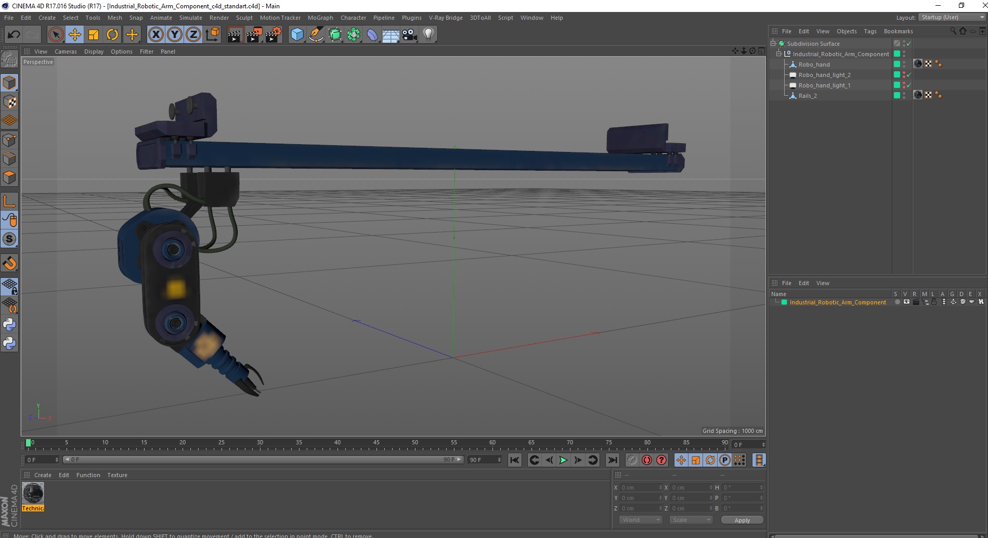Activate the Scale tool
The image size is (988, 538).
(94, 35)
